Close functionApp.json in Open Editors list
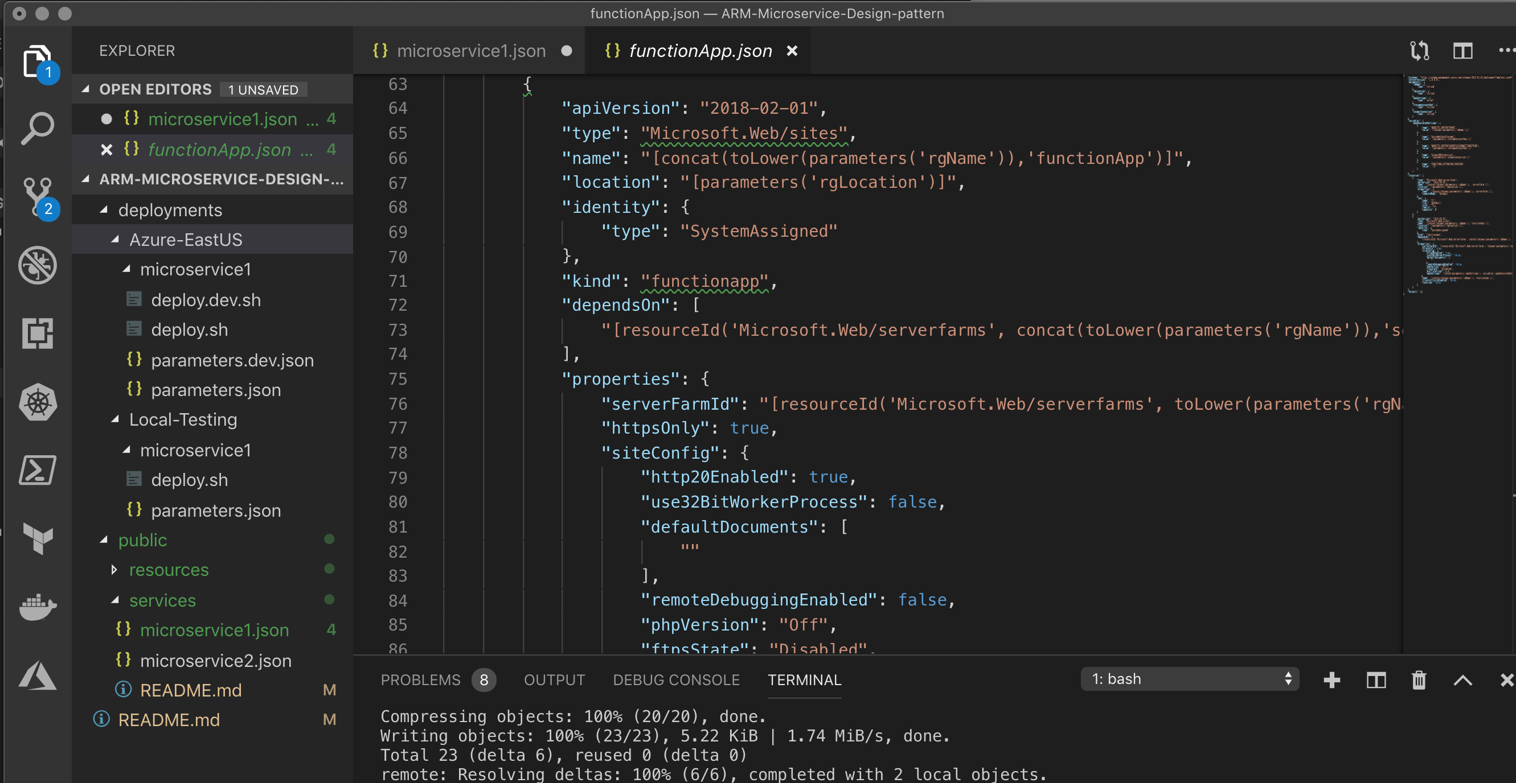 [x=106, y=150]
